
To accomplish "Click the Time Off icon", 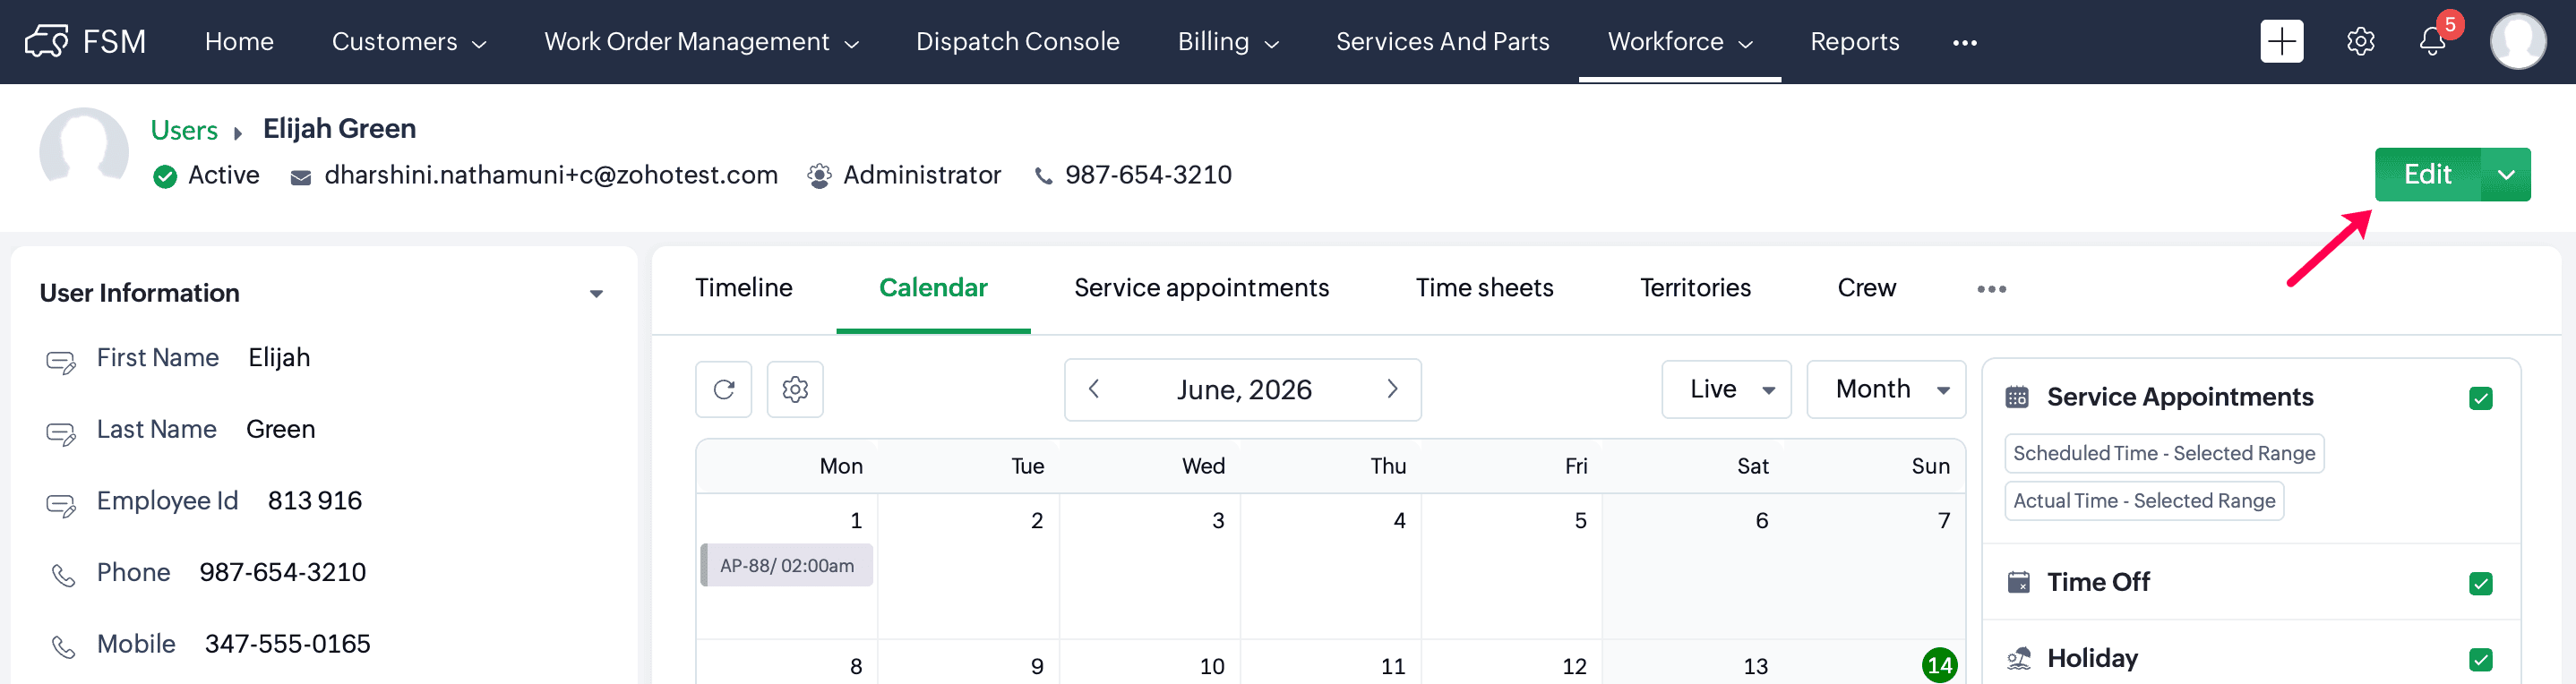I will click(x=2018, y=582).
